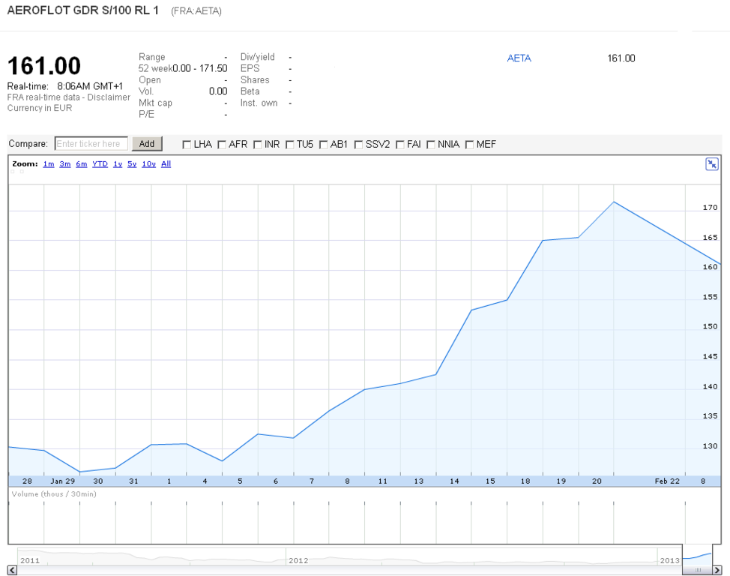Open the AETA ticker link

(x=519, y=58)
